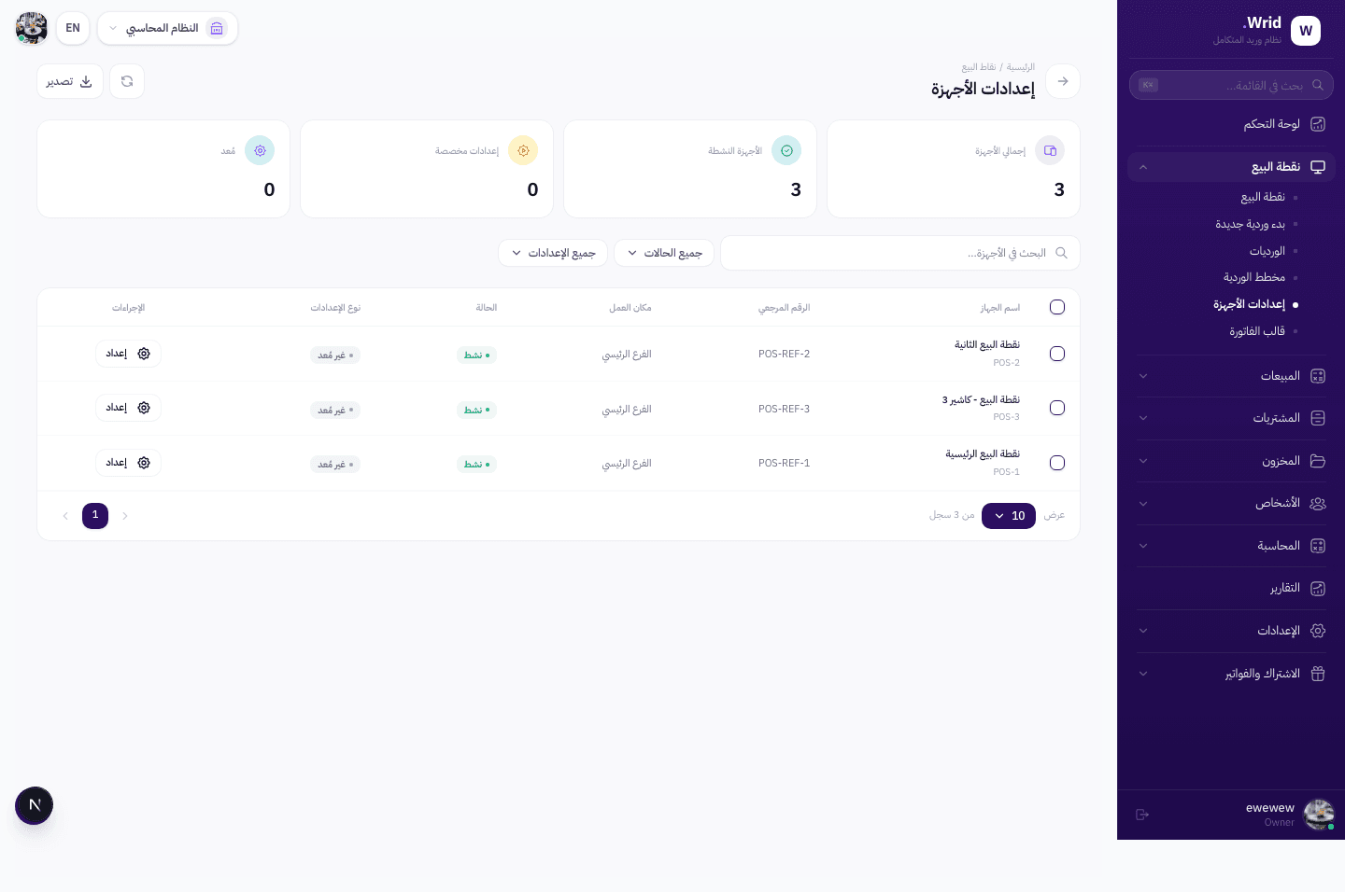Image resolution: width=1345 pixels, height=892 pixels.
Task: Click the Wrid logo icon in the sidebar
Action: click(1305, 31)
